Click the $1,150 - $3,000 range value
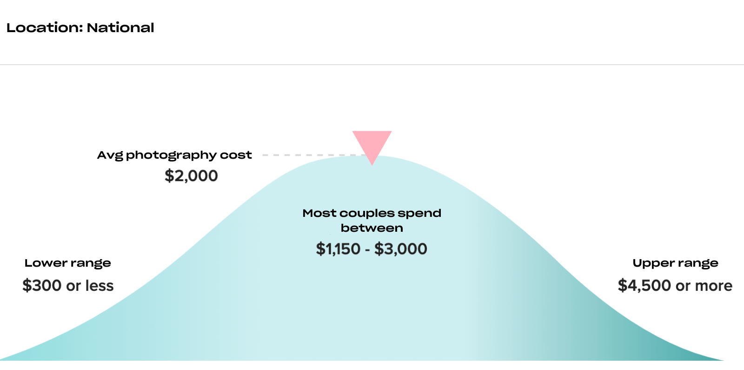 (x=372, y=249)
